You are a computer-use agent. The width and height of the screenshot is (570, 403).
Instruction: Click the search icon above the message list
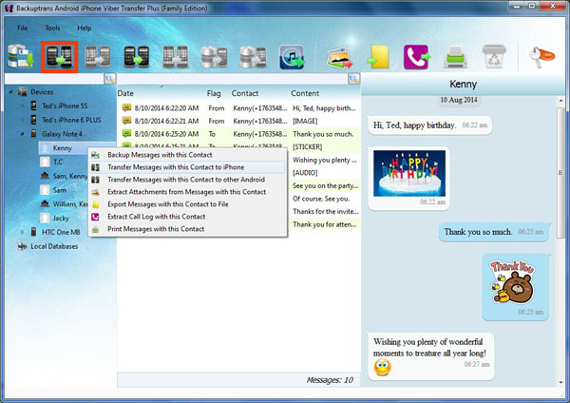pyautogui.click(x=353, y=78)
